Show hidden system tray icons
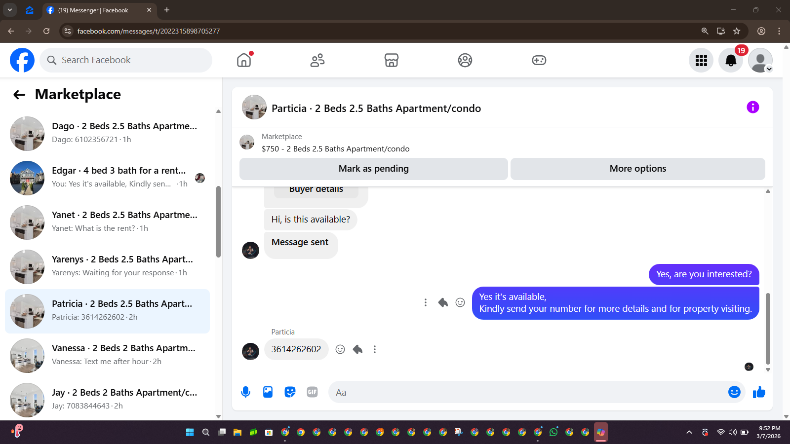Viewport: 790px width, 444px height. (x=689, y=432)
